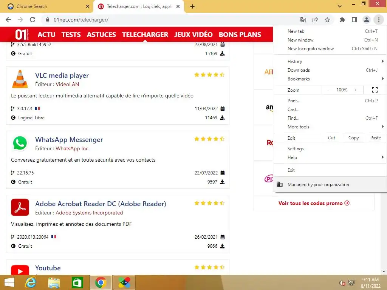Click Cut in the Edit row

[x=332, y=138]
